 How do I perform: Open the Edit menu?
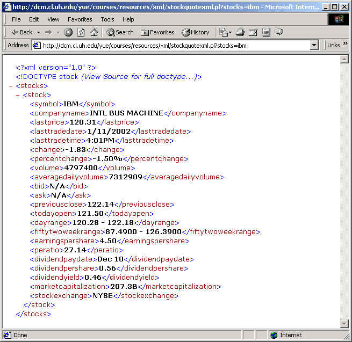(x=34, y=19)
